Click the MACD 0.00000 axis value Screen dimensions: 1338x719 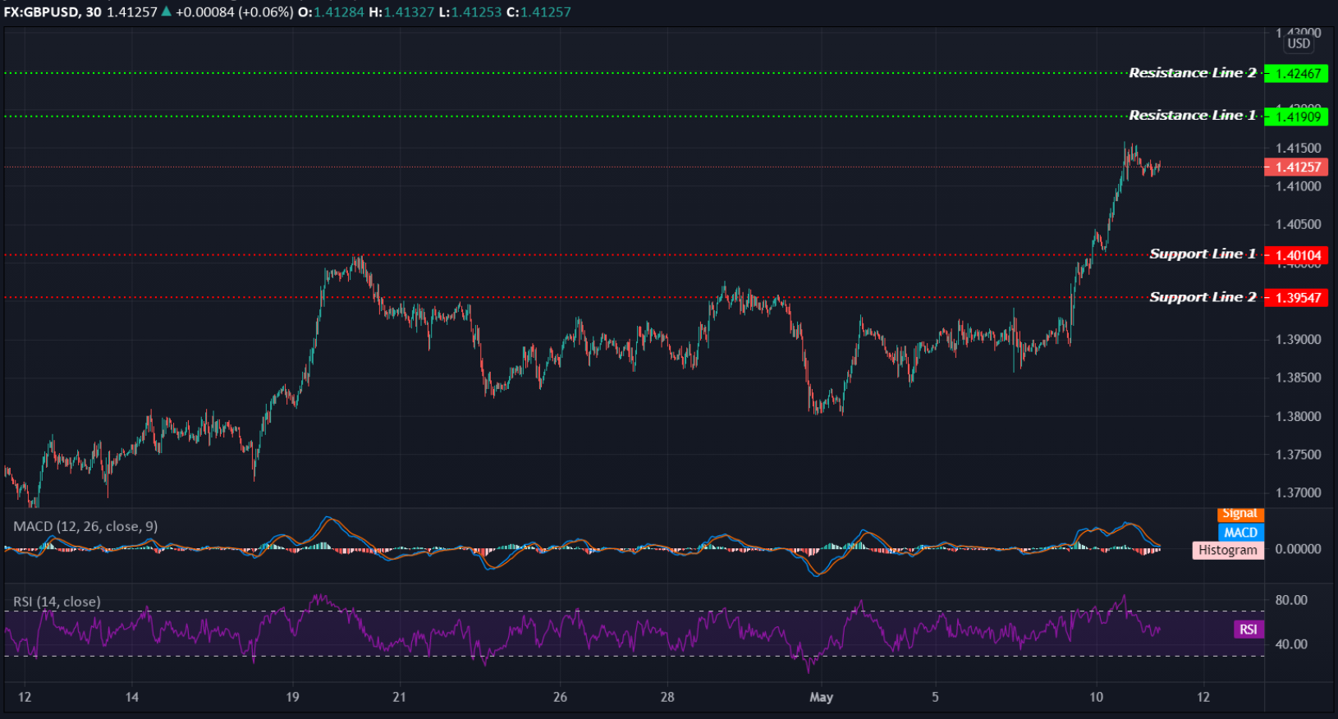[1298, 549]
